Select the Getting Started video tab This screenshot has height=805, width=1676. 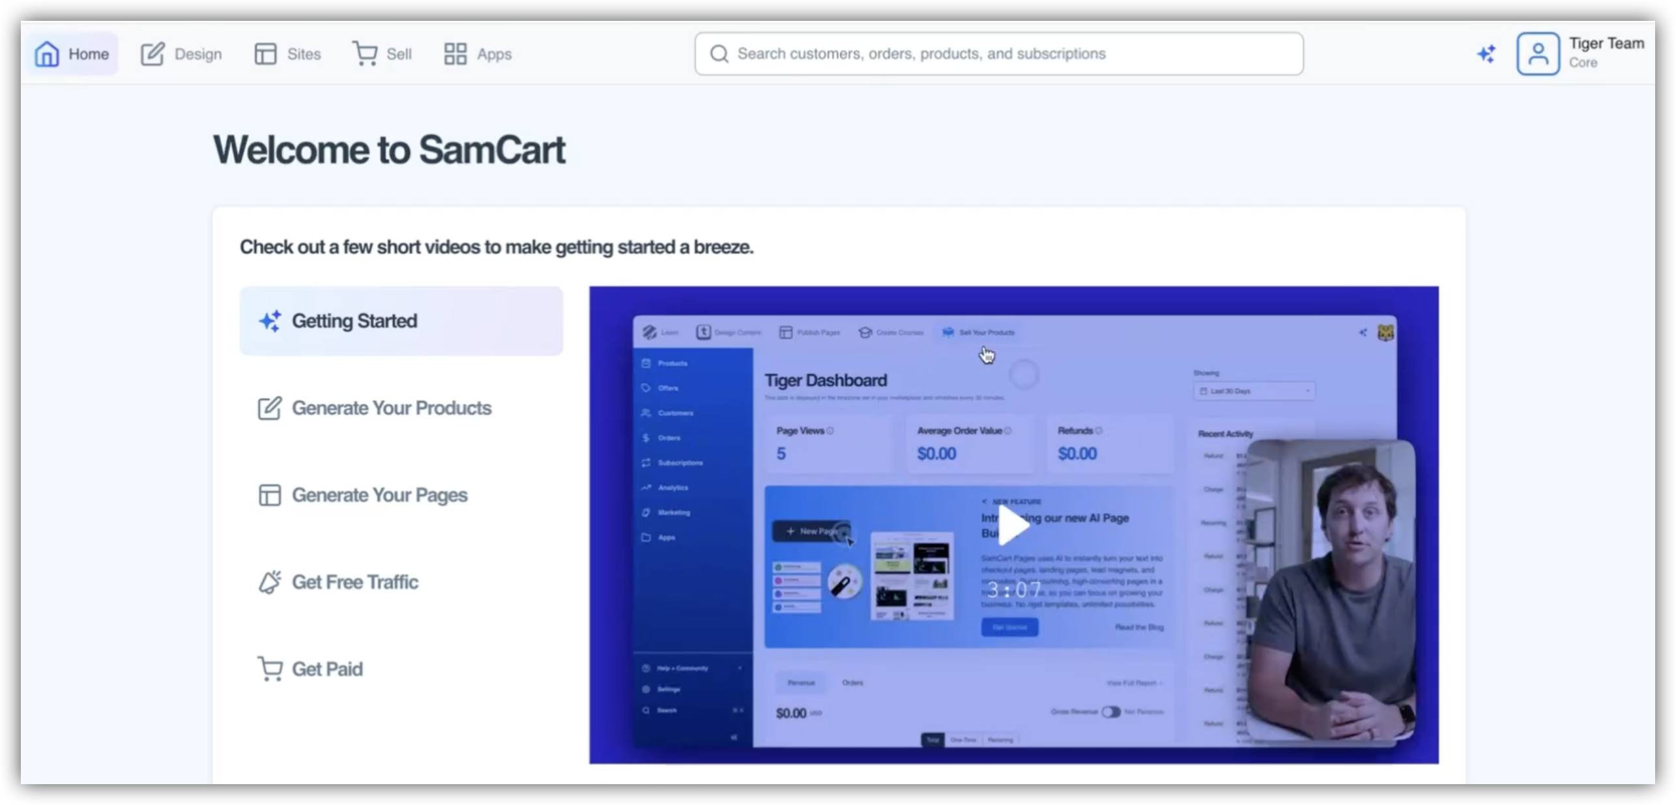pos(401,321)
